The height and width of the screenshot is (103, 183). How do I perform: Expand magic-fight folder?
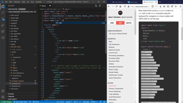15,18
